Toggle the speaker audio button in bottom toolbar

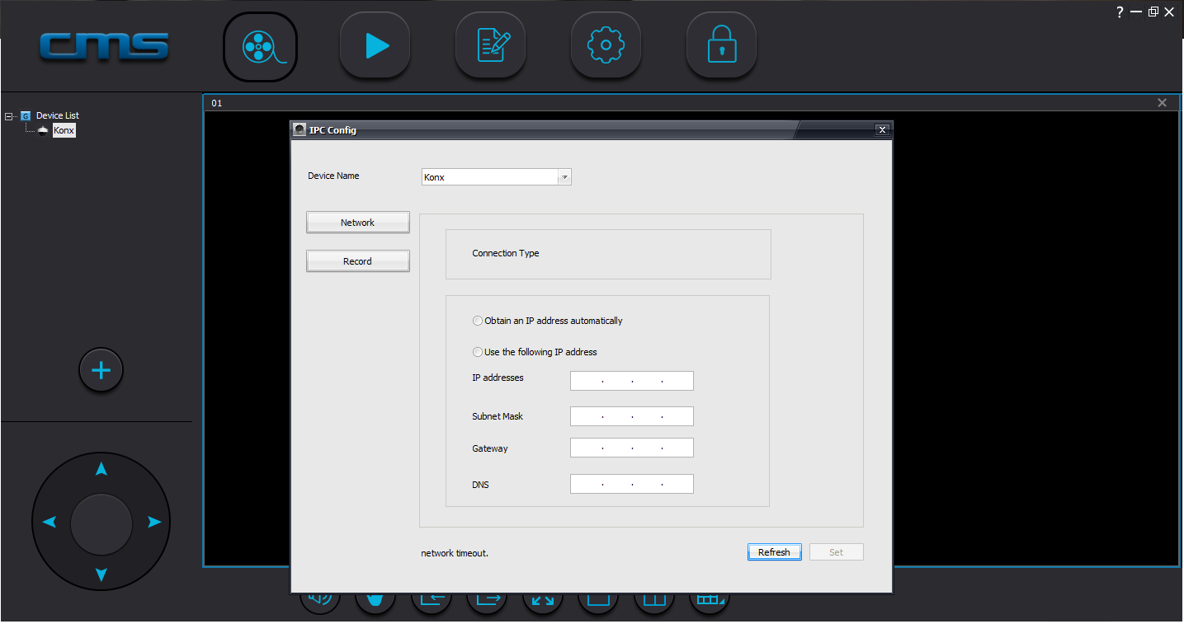point(320,600)
